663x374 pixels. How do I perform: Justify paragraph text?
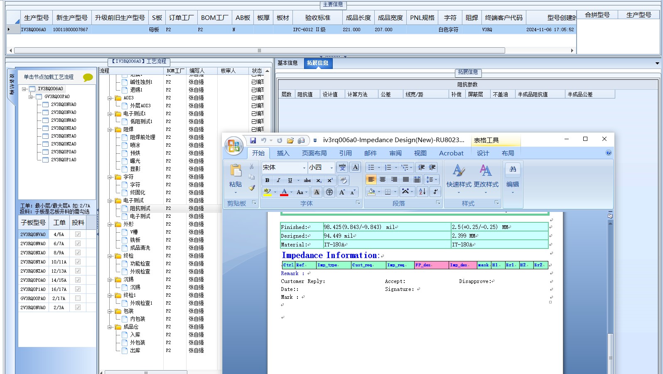(x=406, y=180)
